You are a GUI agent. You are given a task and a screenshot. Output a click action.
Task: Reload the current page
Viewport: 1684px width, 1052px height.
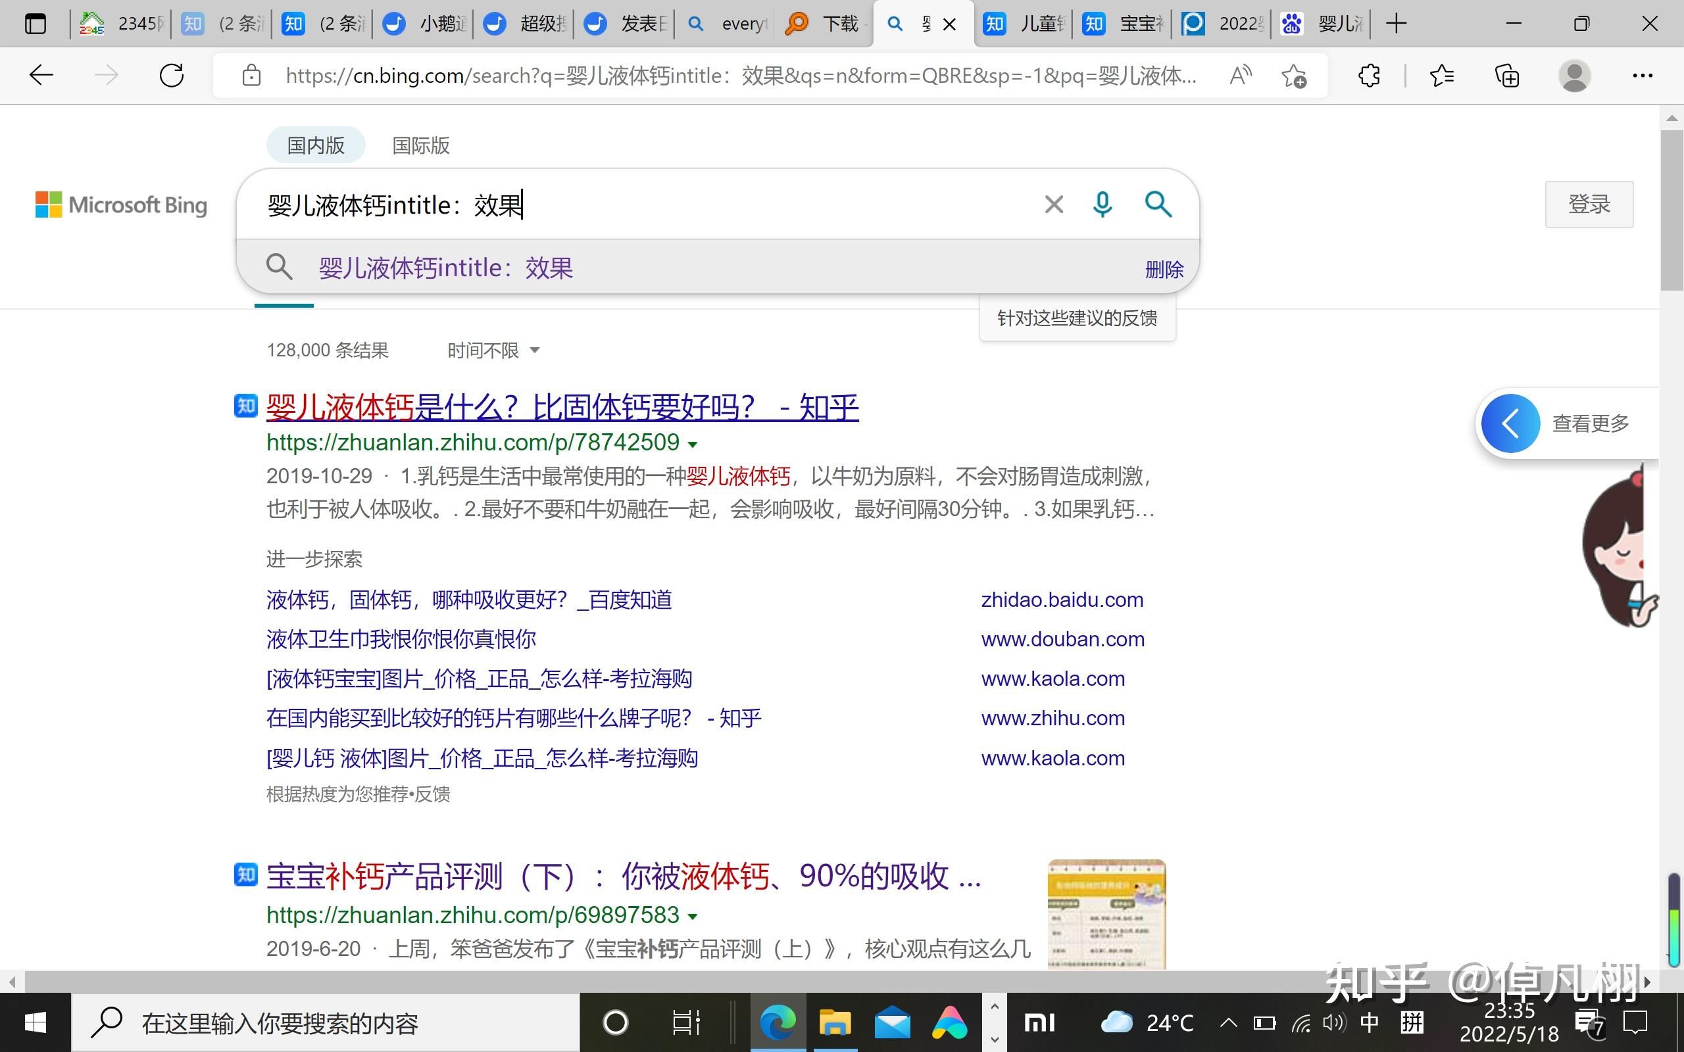point(171,75)
